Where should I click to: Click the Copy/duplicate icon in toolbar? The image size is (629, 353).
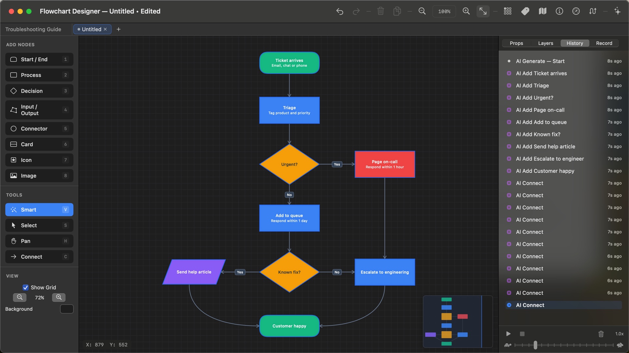(x=397, y=11)
